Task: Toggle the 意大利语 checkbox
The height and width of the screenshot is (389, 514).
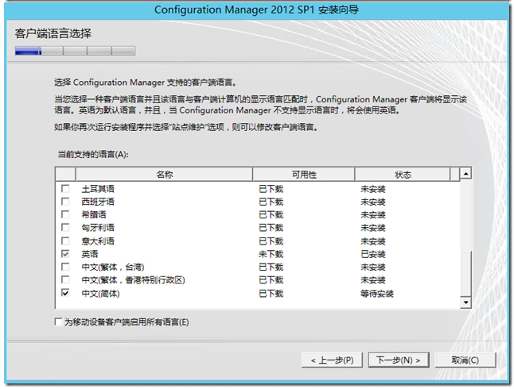Action: coord(65,241)
